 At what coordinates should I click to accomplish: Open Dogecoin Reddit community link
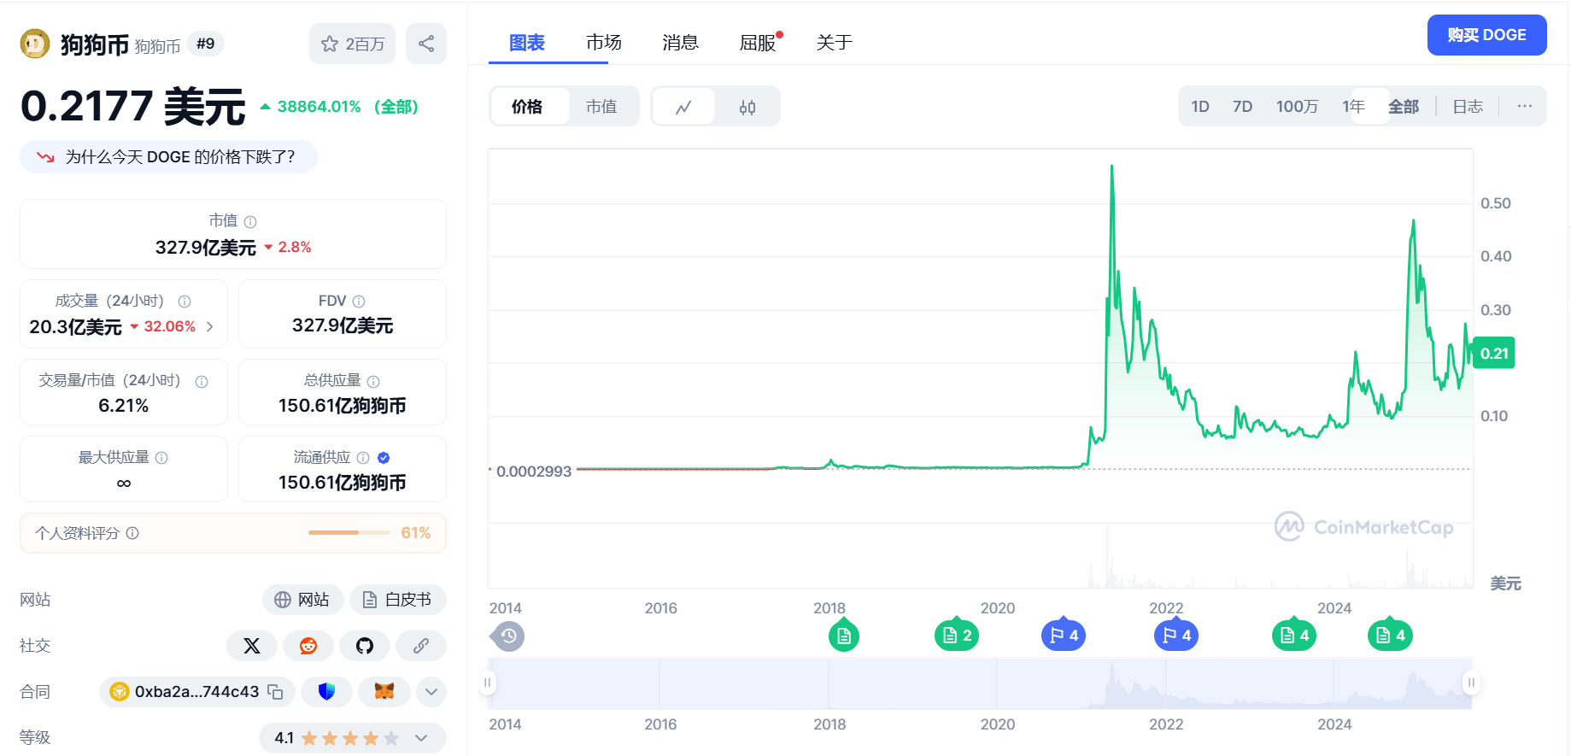(308, 646)
